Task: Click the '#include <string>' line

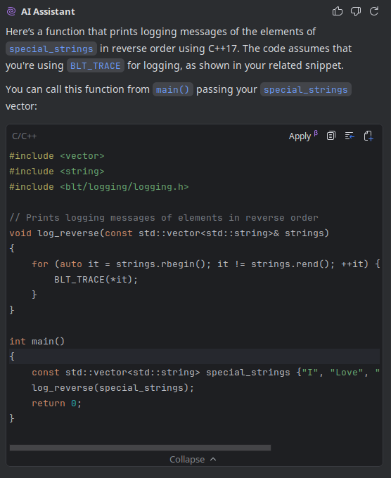Action: [x=57, y=172]
